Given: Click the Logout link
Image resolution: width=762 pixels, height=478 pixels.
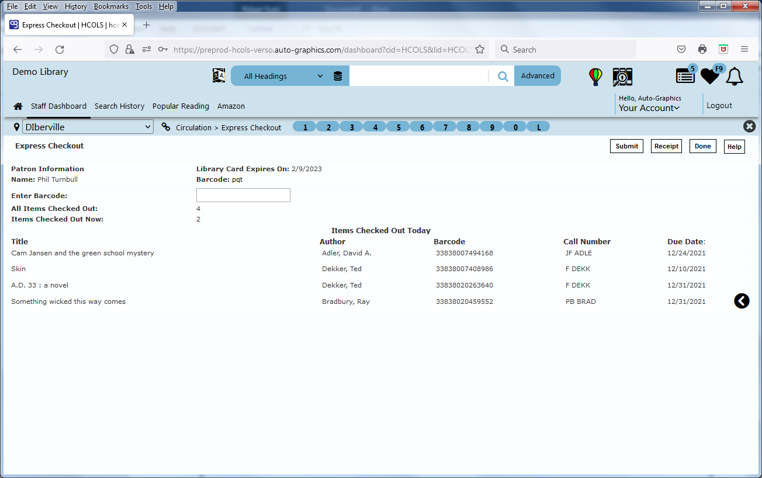Looking at the screenshot, I should click(x=719, y=106).
